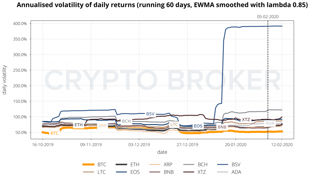Click the 400.0% y-axis tick label

click(x=20, y=24)
